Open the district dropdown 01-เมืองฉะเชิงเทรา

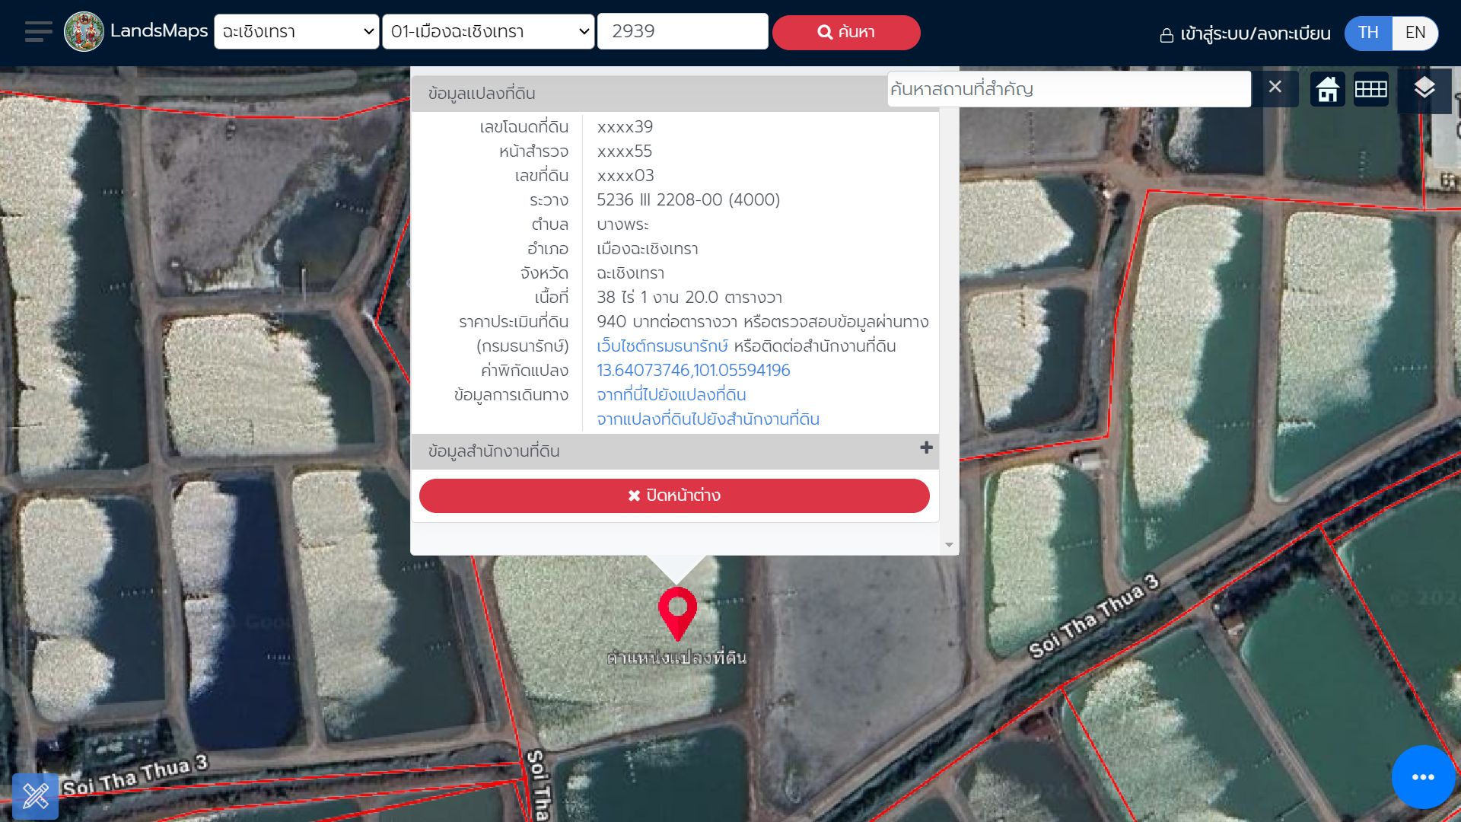489,32
